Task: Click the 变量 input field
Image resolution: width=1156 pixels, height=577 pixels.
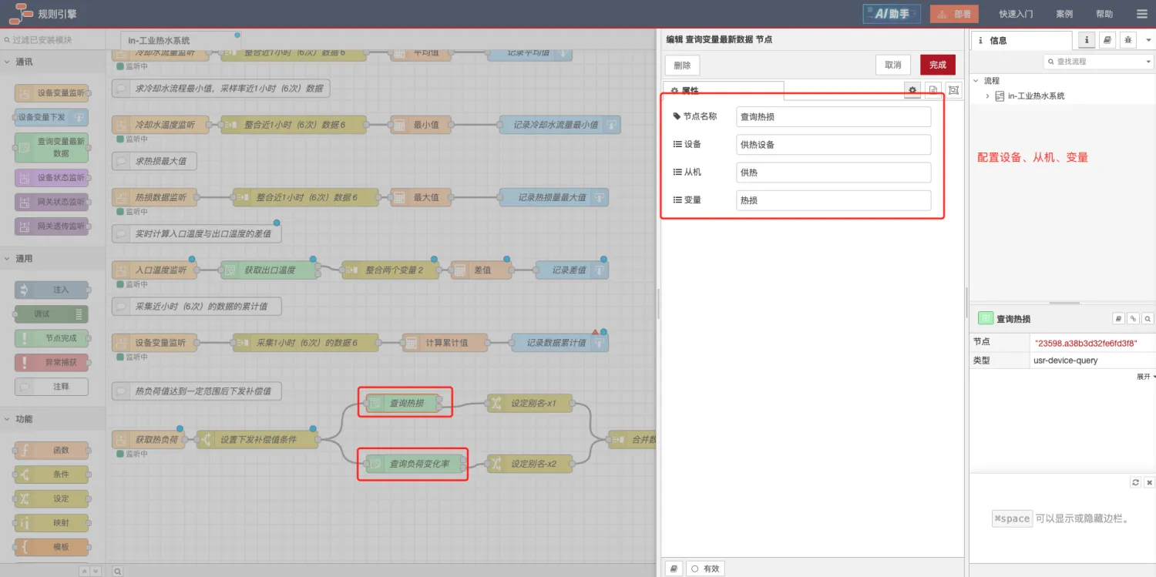Action: pos(833,200)
